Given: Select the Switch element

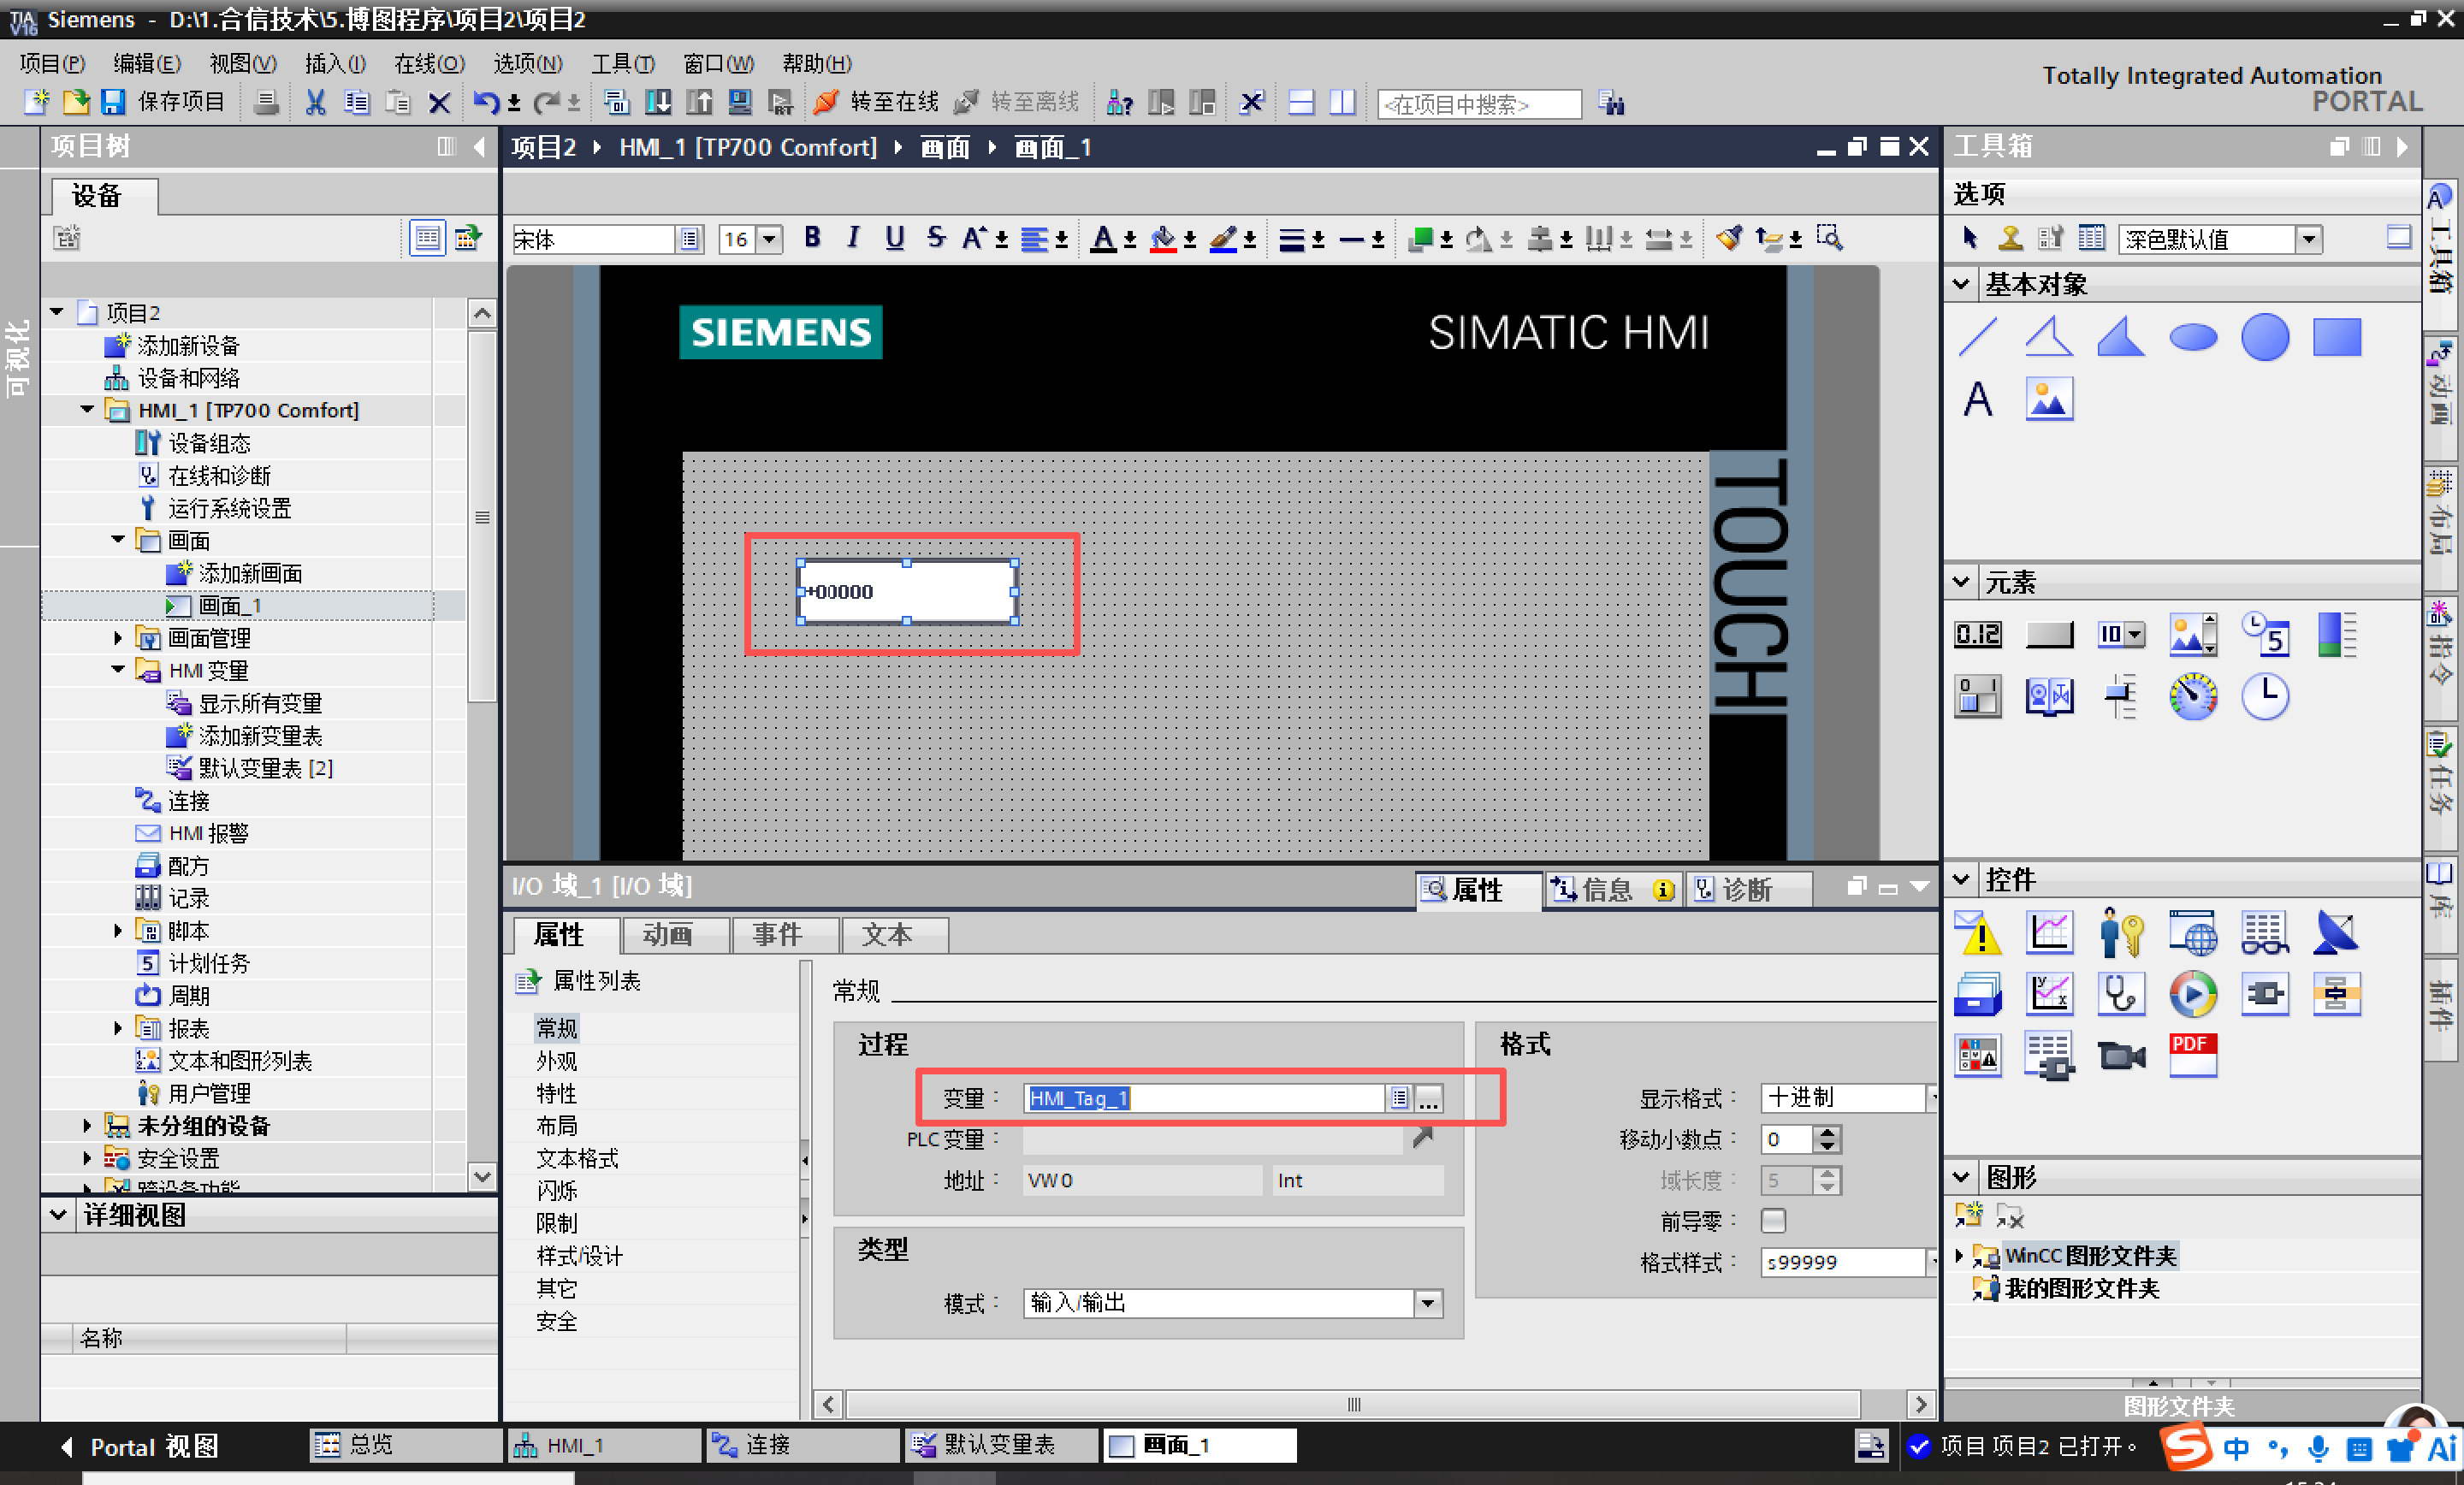Looking at the screenshot, I should coord(1977,696).
